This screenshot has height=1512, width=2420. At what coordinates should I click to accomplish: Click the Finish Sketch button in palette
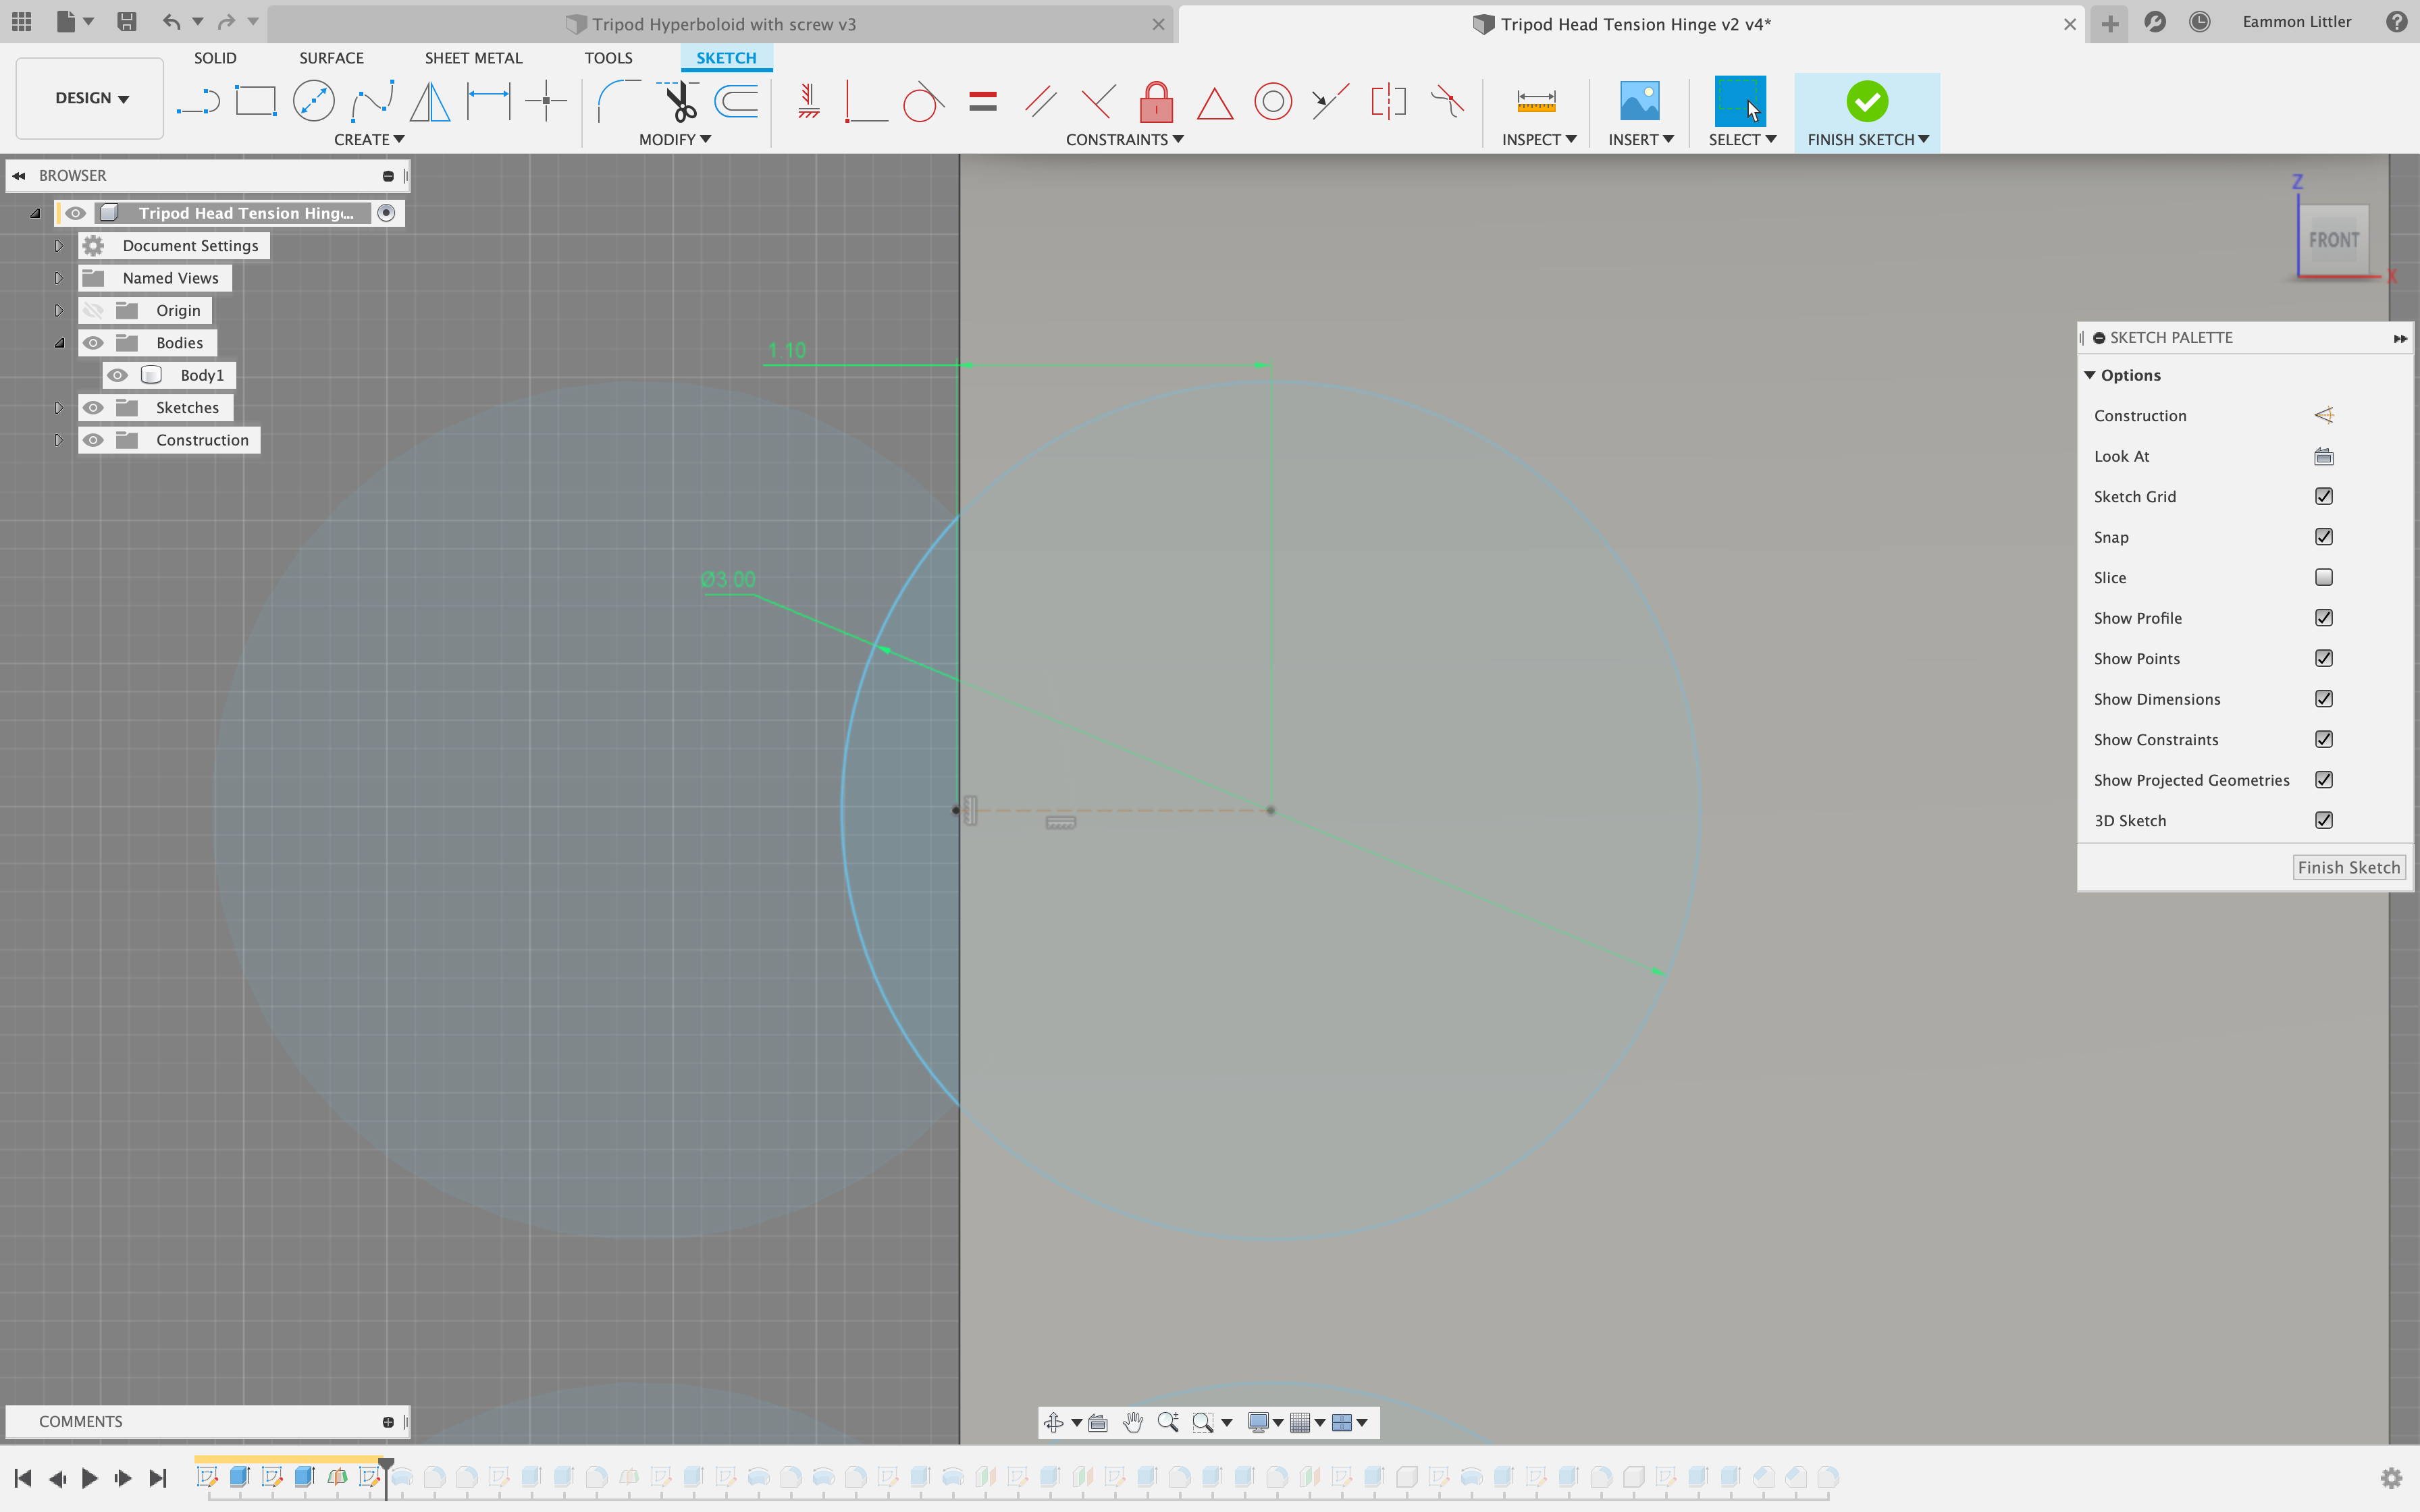2348,866
